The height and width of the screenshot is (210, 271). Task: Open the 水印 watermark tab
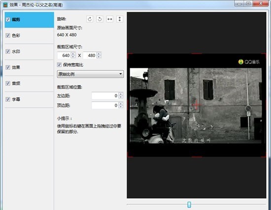[30, 52]
